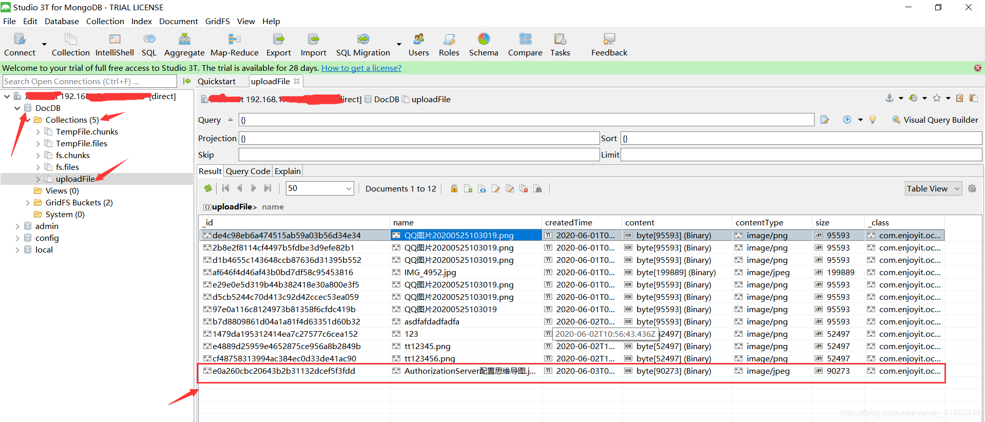Click the read-only lock icon
Viewport: 985px width, 422px height.
(x=454, y=188)
